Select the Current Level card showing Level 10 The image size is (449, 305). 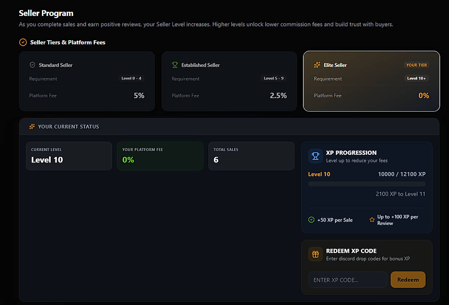69,156
